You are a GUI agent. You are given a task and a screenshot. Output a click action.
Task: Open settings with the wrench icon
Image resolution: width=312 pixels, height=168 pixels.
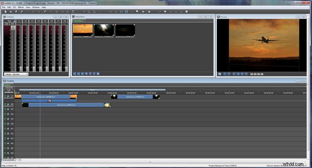pyautogui.click(x=22, y=12)
